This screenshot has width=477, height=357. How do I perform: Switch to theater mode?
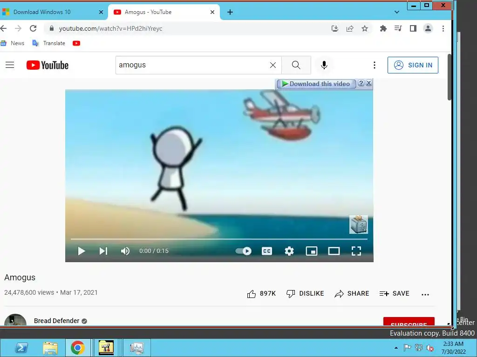pyautogui.click(x=334, y=251)
